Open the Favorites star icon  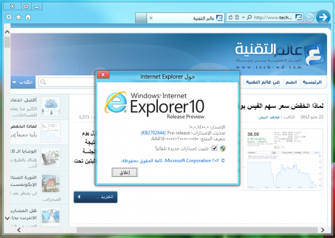(18, 17)
